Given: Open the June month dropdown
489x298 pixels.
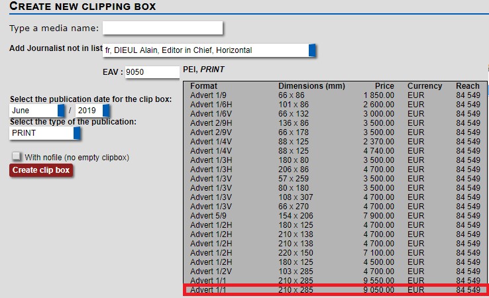Looking at the screenshot, I should (37, 111).
